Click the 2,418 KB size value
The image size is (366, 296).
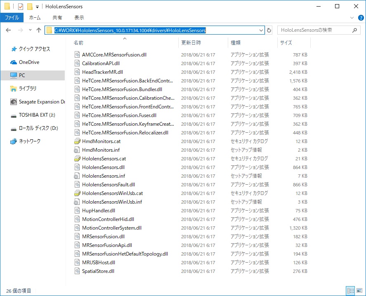(x=298, y=72)
